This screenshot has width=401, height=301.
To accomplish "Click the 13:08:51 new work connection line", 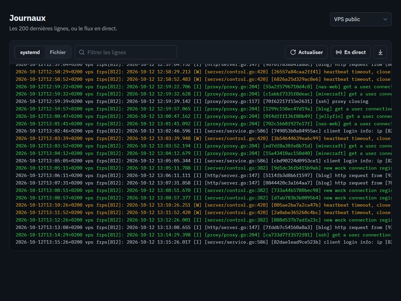I will pos(203,190).
